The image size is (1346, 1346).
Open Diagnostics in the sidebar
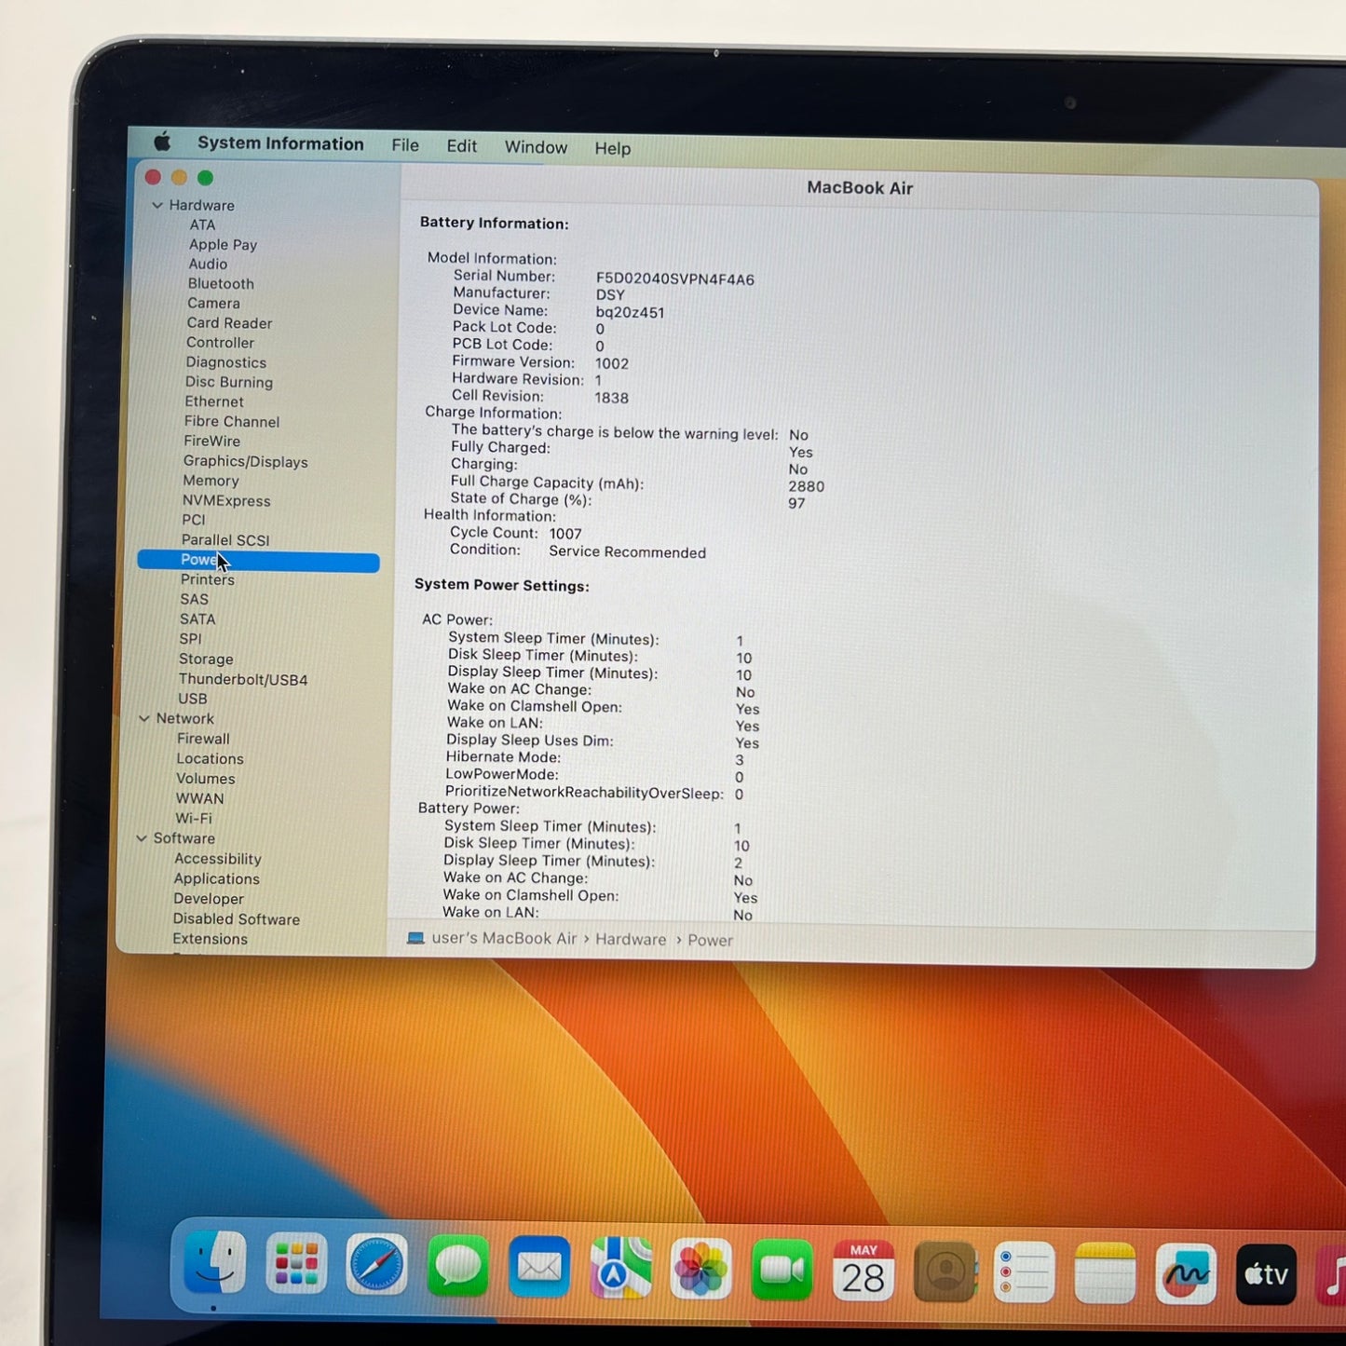[x=225, y=362]
